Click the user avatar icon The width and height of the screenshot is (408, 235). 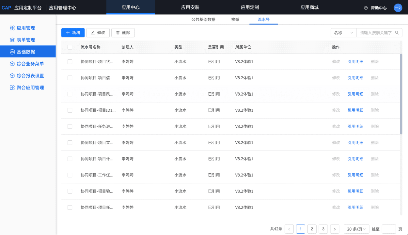pos(398,8)
